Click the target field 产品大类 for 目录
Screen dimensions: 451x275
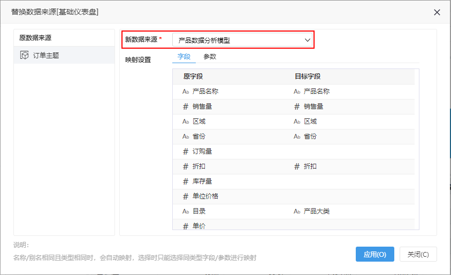[316, 211]
